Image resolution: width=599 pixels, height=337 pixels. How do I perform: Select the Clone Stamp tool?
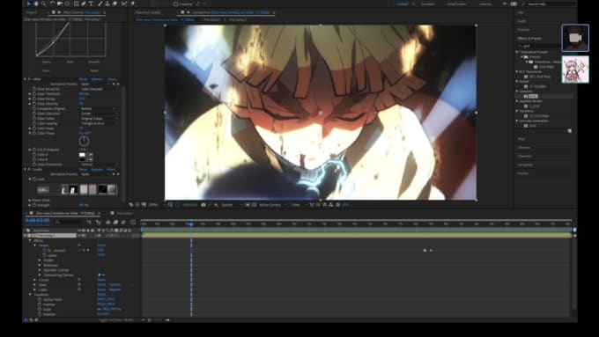click(x=107, y=4)
